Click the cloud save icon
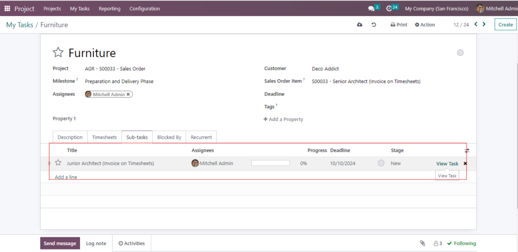 (360, 25)
